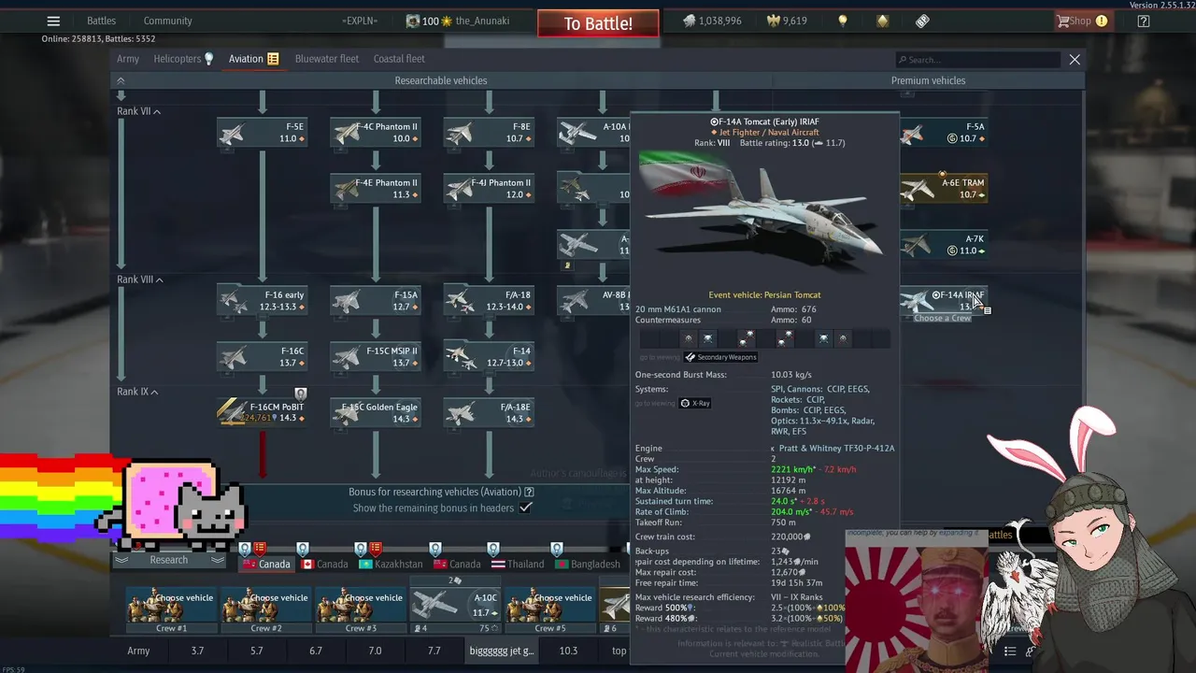Expand the F-16 early vehicle group
The height and width of the screenshot is (673, 1196).
tap(262, 300)
